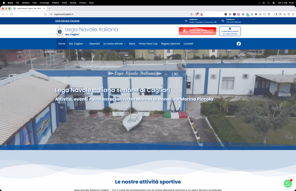
Task: Close the Lega Navale Cagliari tab
Action: click(44, 8)
